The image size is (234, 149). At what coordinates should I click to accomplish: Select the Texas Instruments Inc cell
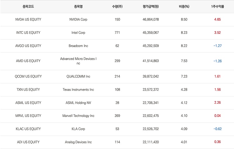click(x=78, y=90)
